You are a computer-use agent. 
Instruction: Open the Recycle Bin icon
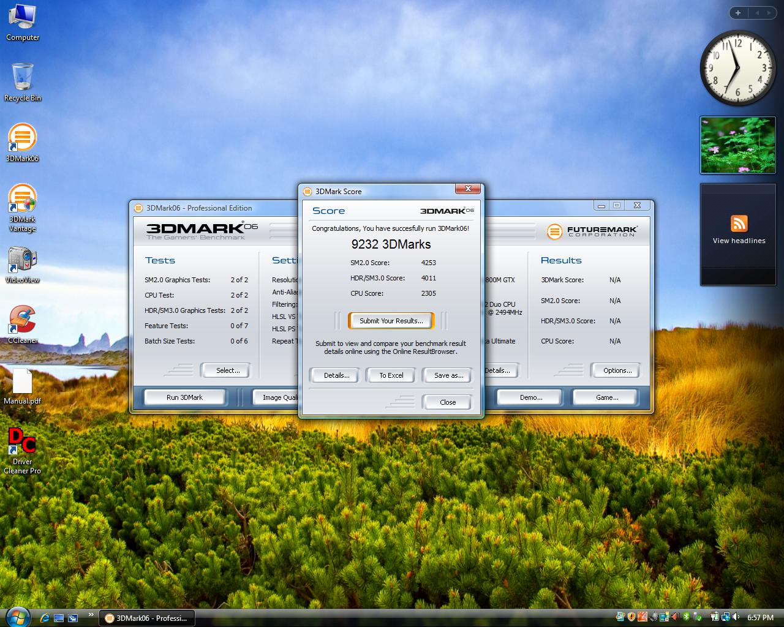coord(23,83)
